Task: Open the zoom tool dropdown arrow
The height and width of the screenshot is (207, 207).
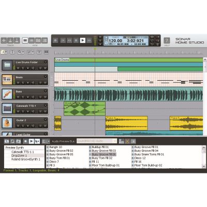Action: click(x=23, y=52)
